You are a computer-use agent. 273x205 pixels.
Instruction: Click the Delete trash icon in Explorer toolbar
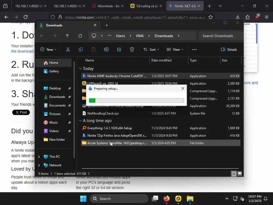(132, 49)
